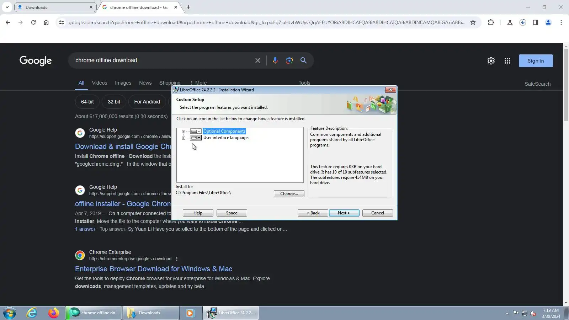Viewport: 569px width, 320px height.
Task: Search by image with Google Lens
Action: click(289, 60)
